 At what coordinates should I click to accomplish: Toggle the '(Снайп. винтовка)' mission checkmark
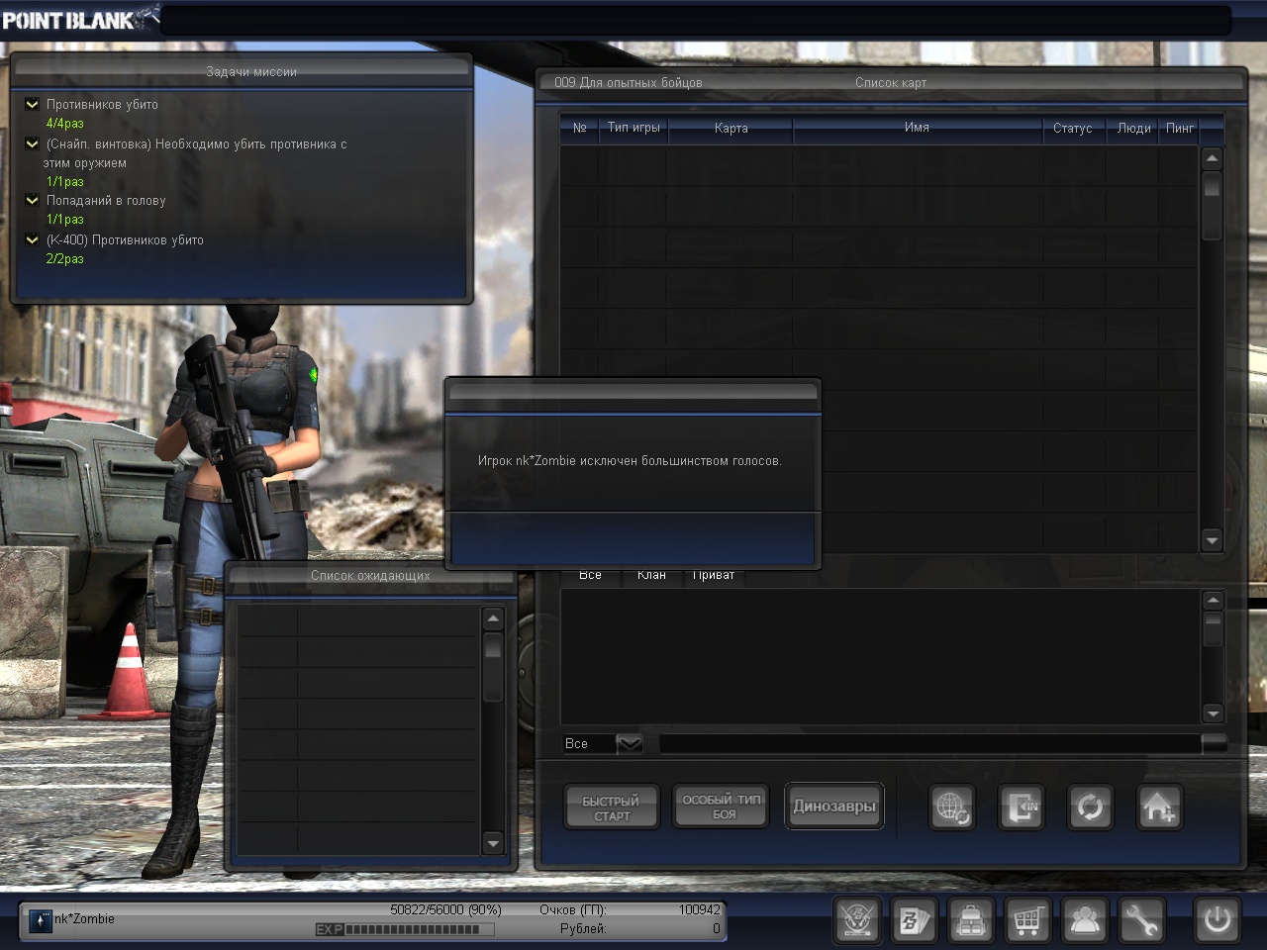coord(32,143)
